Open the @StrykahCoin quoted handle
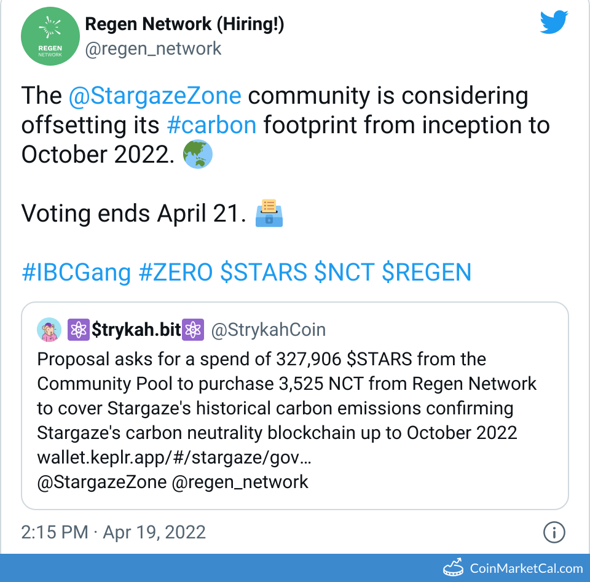The height and width of the screenshot is (582, 590). (269, 330)
